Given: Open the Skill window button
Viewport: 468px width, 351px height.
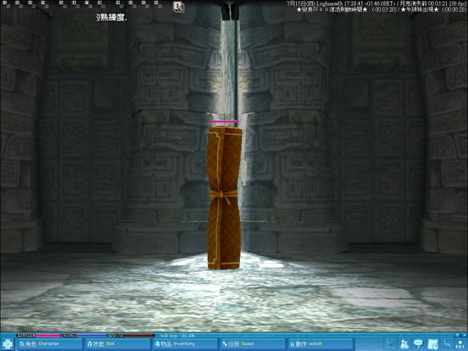Looking at the screenshot, I should tap(117, 344).
